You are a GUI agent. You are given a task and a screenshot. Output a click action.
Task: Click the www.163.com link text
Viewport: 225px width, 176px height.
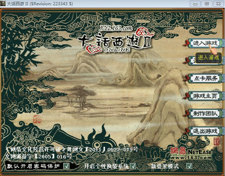point(191,158)
